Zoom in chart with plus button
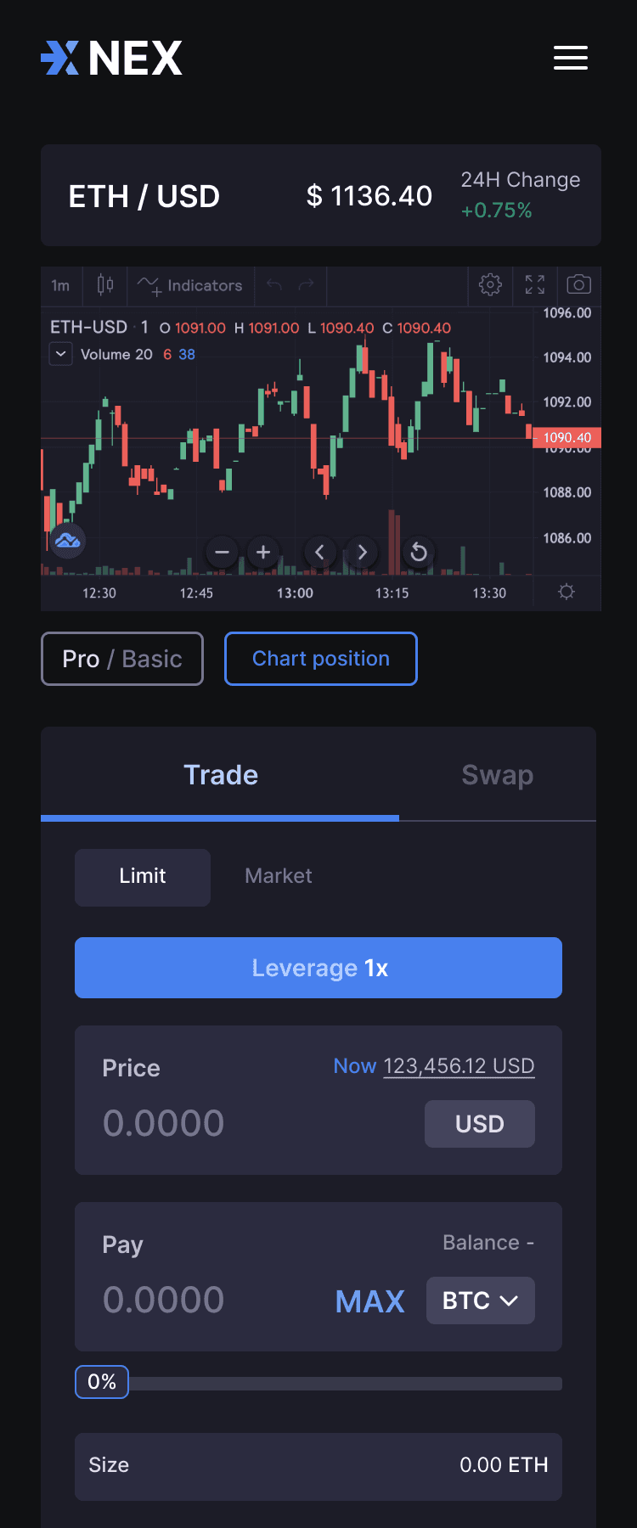Screen dimensions: 637x1528 click(263, 552)
